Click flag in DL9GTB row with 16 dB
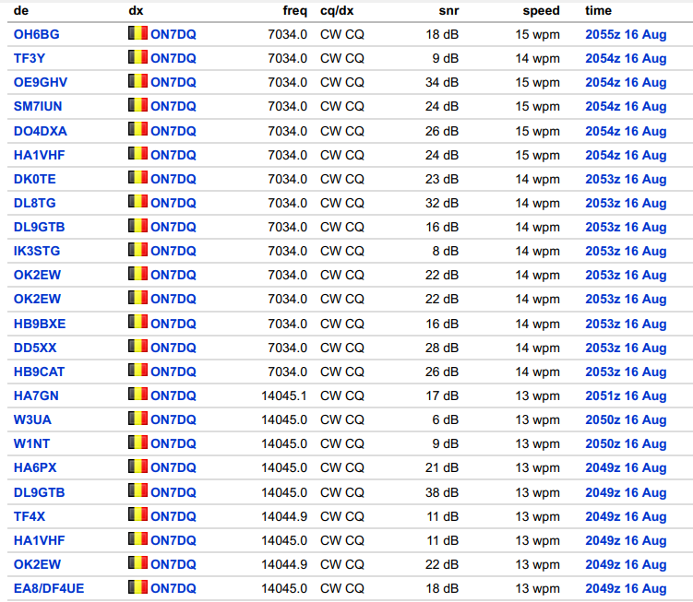Screen dimensions: 693x602 pos(137,225)
